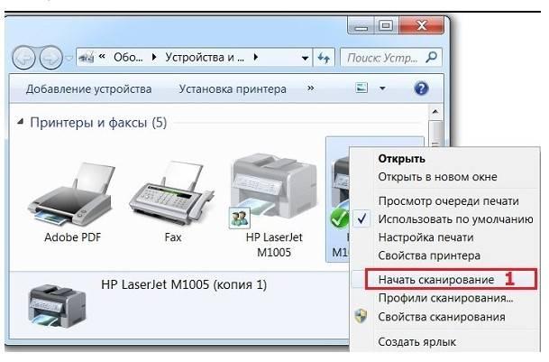Viewport: 549px width, 362px height.
Task: Click the scrollbar up arrow
Action: (435, 112)
